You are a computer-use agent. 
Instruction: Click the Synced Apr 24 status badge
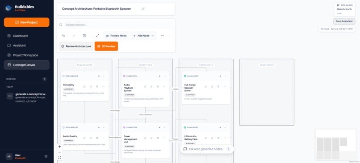(x=337, y=29)
